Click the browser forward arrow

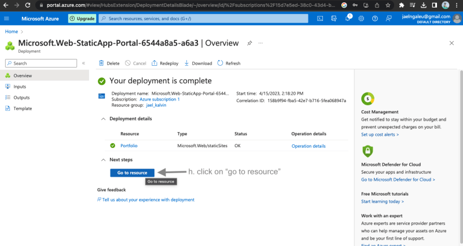pyautogui.click(x=17, y=5)
